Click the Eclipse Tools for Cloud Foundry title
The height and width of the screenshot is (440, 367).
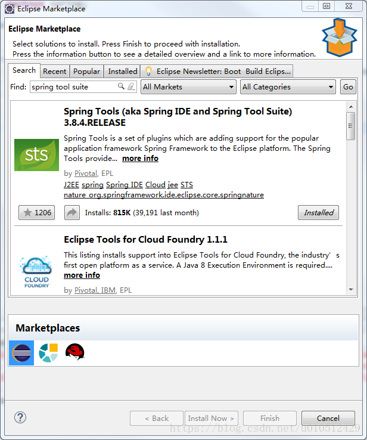pos(145,239)
